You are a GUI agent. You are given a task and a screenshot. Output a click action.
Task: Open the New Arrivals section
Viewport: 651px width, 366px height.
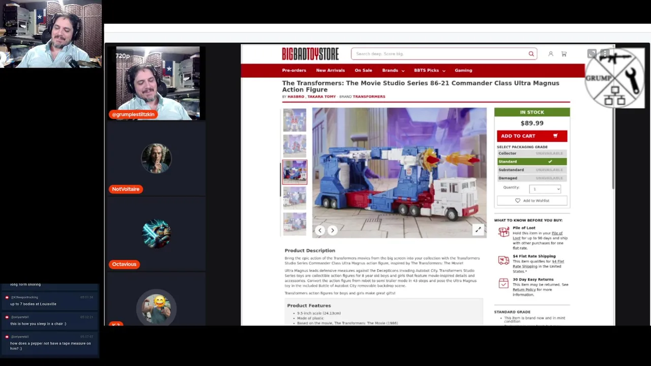point(331,71)
